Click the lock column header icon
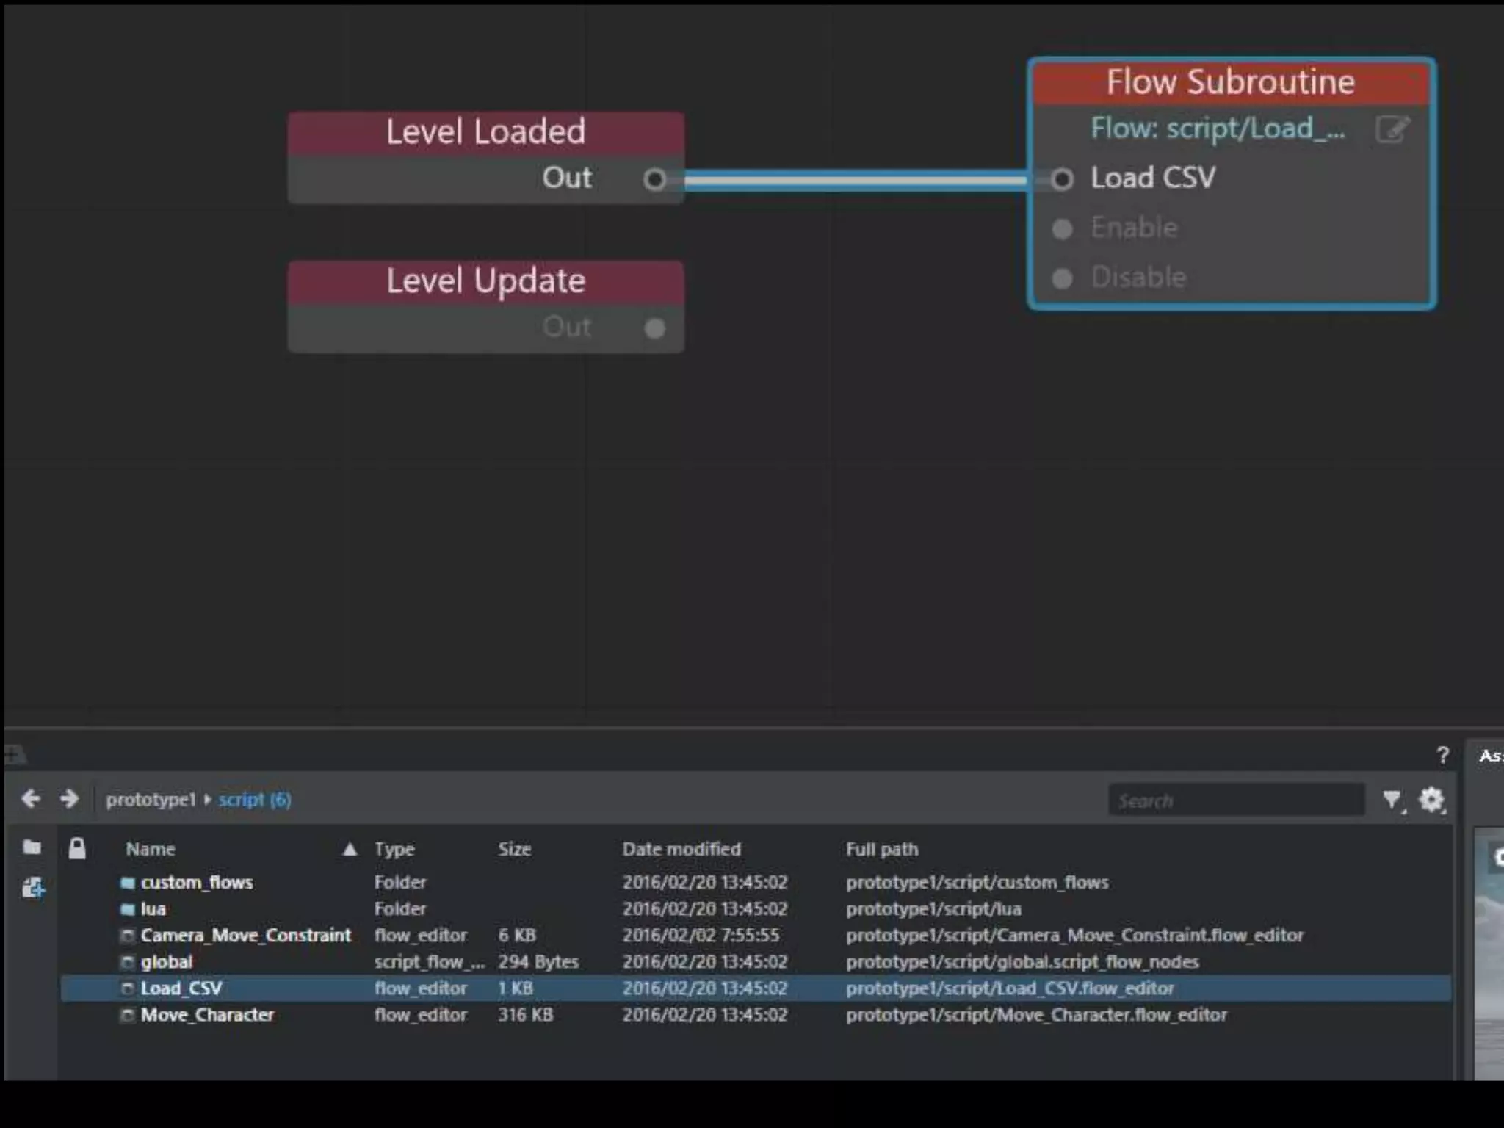This screenshot has width=1504, height=1128. click(77, 848)
